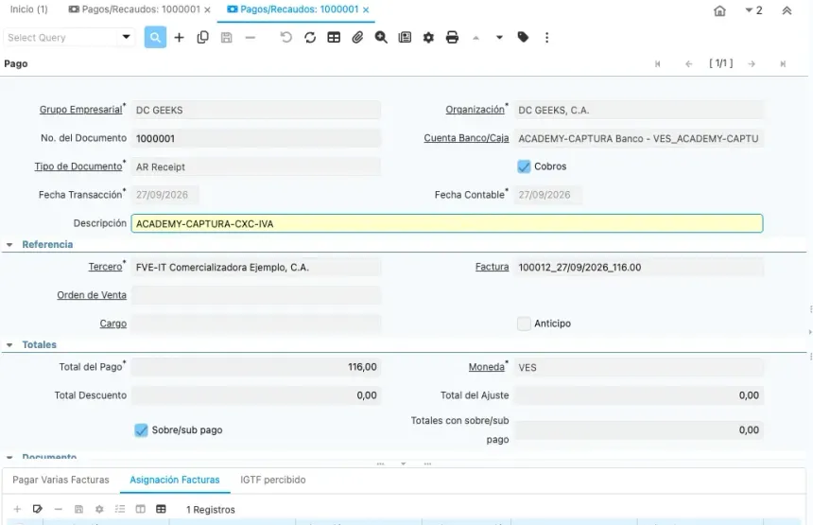Toggle detail grid view icon
The width and height of the screenshot is (813, 525).
(162, 509)
